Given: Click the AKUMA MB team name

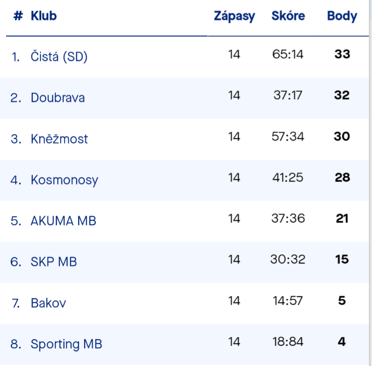Looking at the screenshot, I should [63, 221].
